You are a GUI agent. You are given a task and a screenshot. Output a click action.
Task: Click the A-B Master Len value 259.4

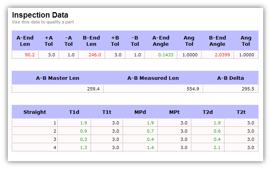[93, 89]
